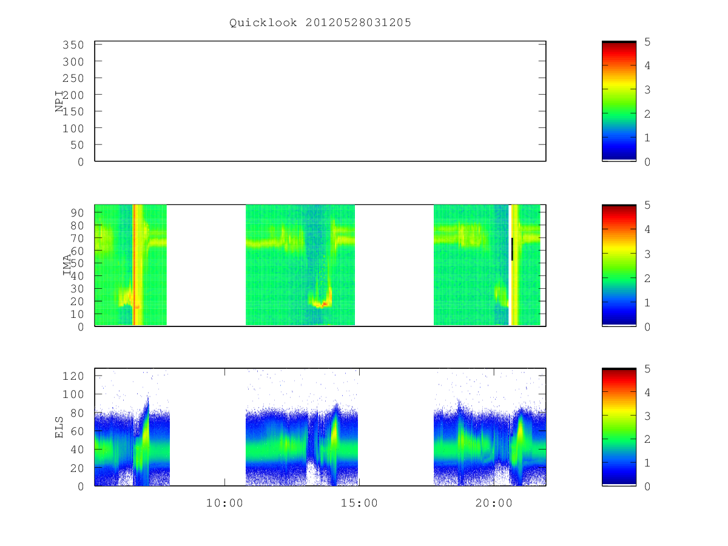728x546 pixels.
Task: Click the 2 label on ELS color bar
Action: click(647, 439)
